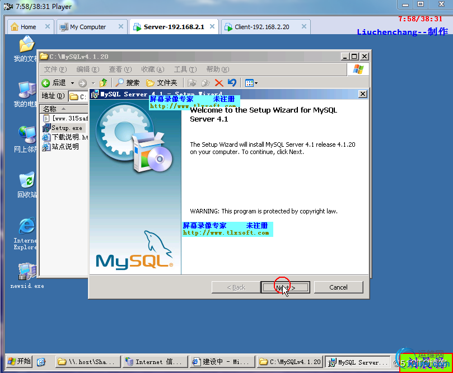Click the Windows flag logo in Explorer
Screen dimensions: 453x373
pos(358,69)
